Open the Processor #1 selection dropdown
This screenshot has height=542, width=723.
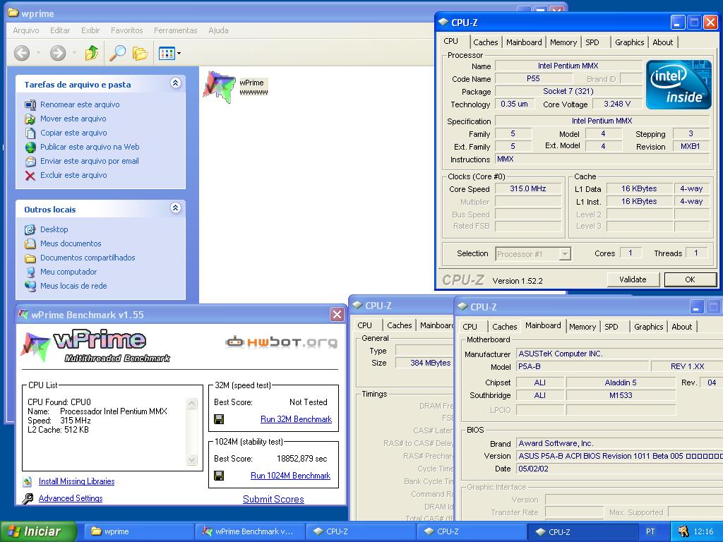[565, 254]
